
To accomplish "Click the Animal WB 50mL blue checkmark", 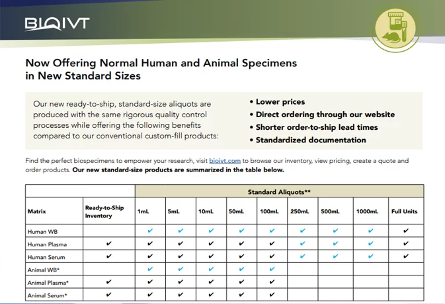I will pos(241,270).
